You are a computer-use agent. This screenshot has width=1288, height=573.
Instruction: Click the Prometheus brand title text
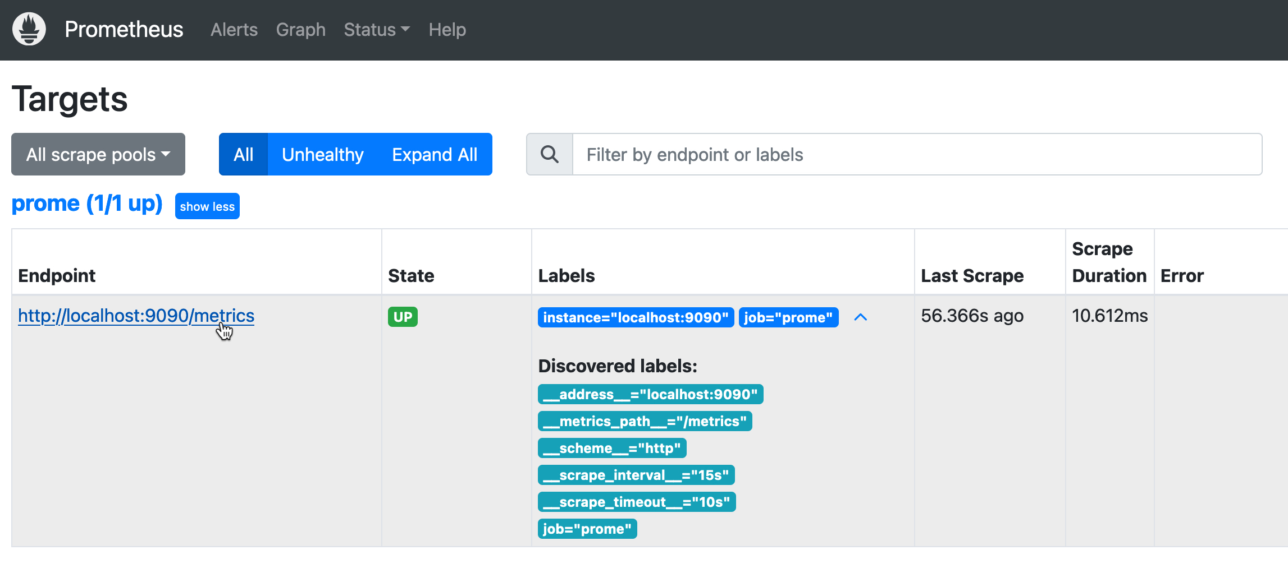click(x=124, y=29)
